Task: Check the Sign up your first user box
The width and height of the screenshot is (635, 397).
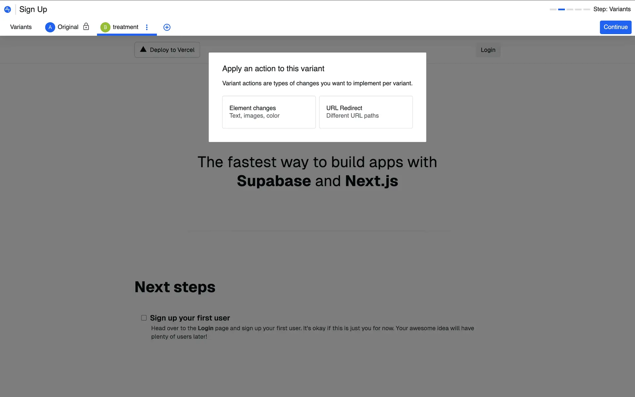Action: (x=144, y=318)
